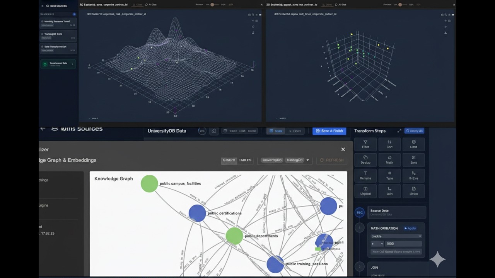This screenshot has width=495, height=278.
Task: Open the database selector dropdown arrow
Action: [x=308, y=160]
